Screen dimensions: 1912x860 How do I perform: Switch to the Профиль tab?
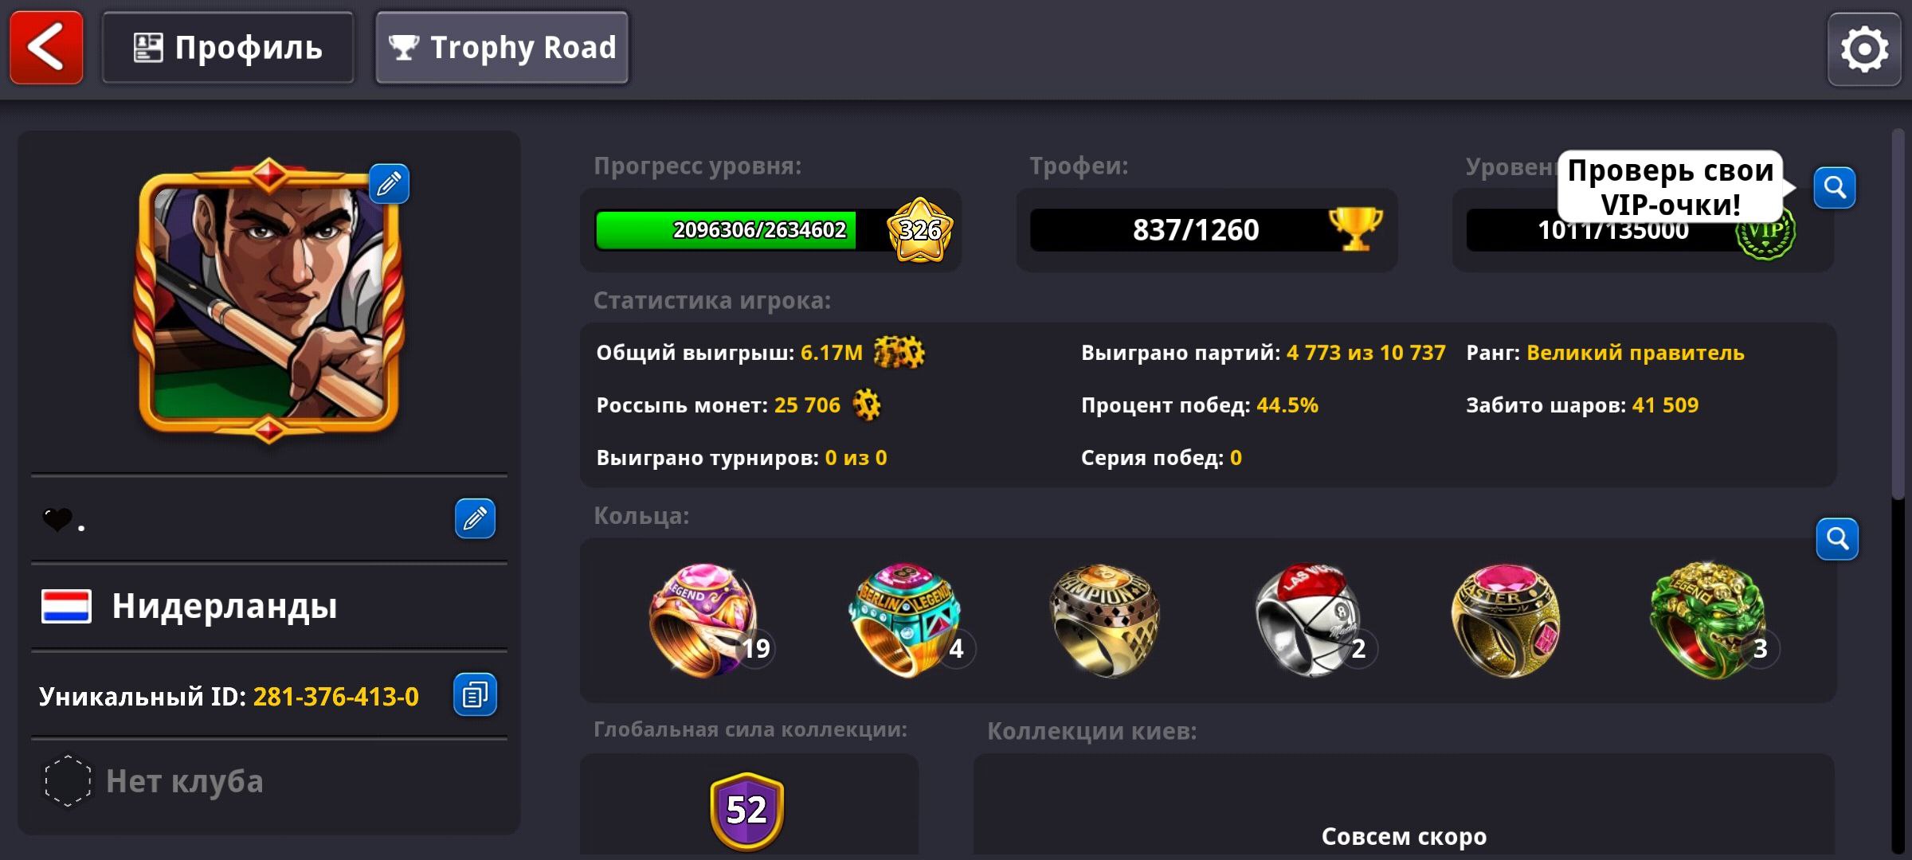pos(228,48)
